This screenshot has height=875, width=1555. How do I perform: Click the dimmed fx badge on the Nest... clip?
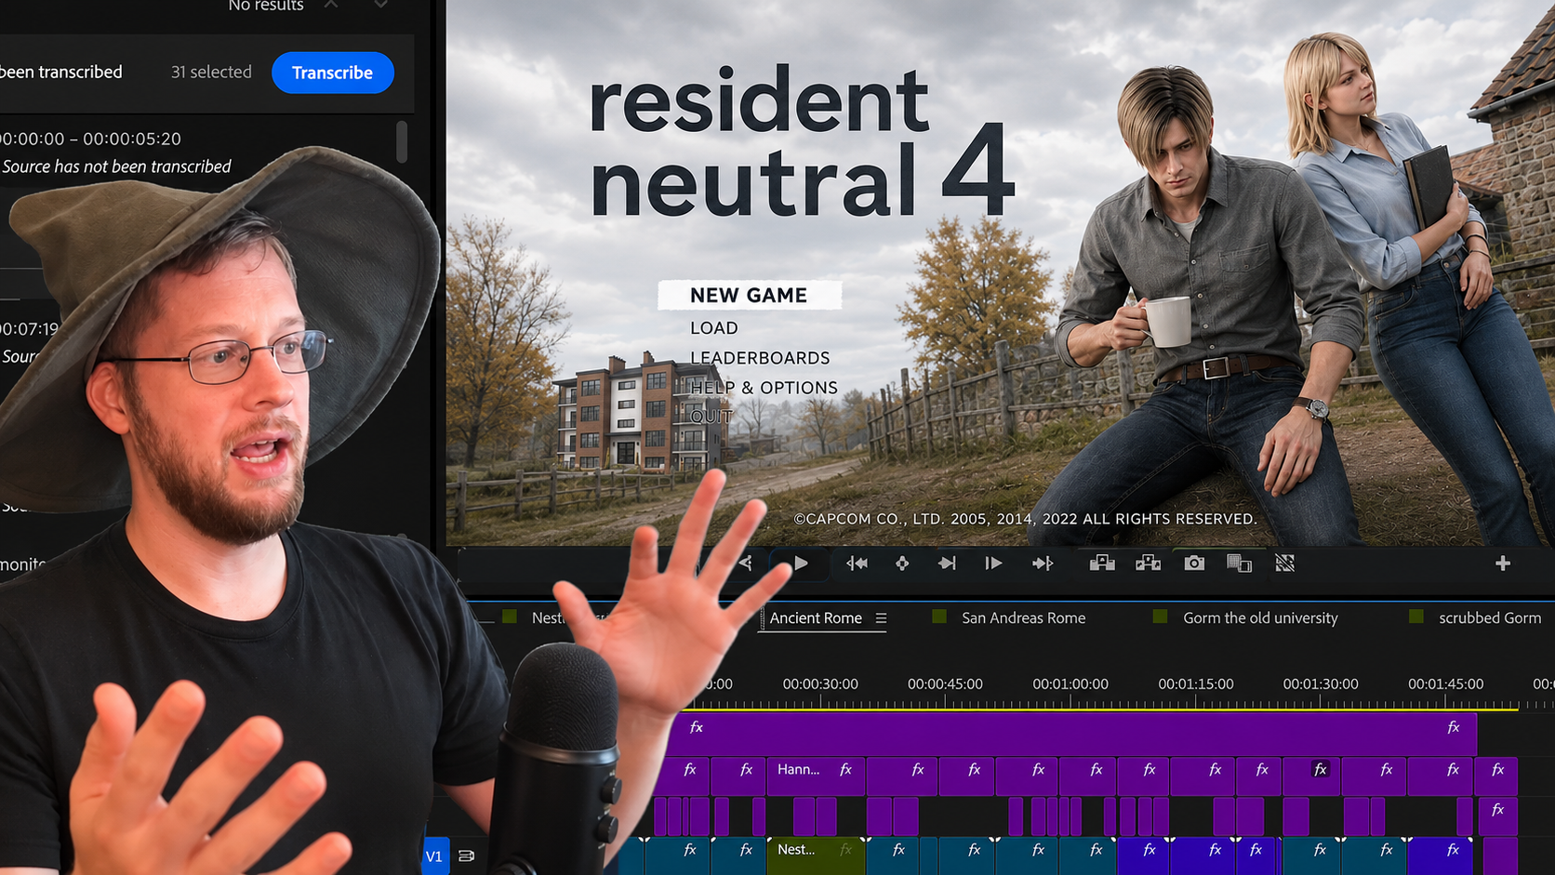845,849
